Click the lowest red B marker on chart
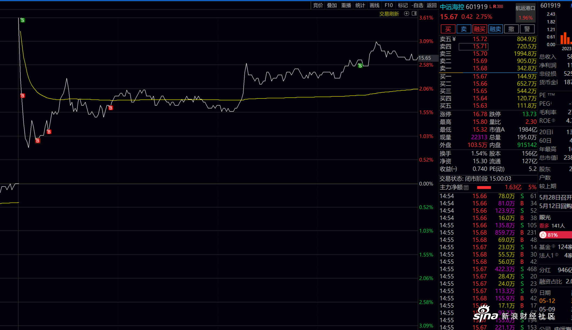This screenshot has width=572, height=330. click(x=38, y=141)
